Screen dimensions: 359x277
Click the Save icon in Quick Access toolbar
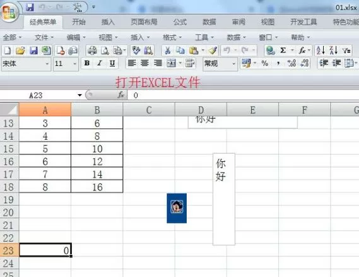point(30,8)
